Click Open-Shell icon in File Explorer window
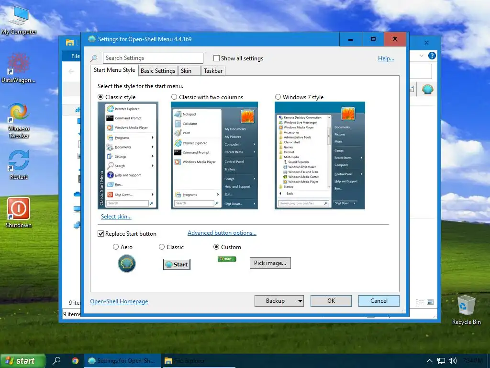The height and width of the screenshot is (368, 490). [x=427, y=90]
